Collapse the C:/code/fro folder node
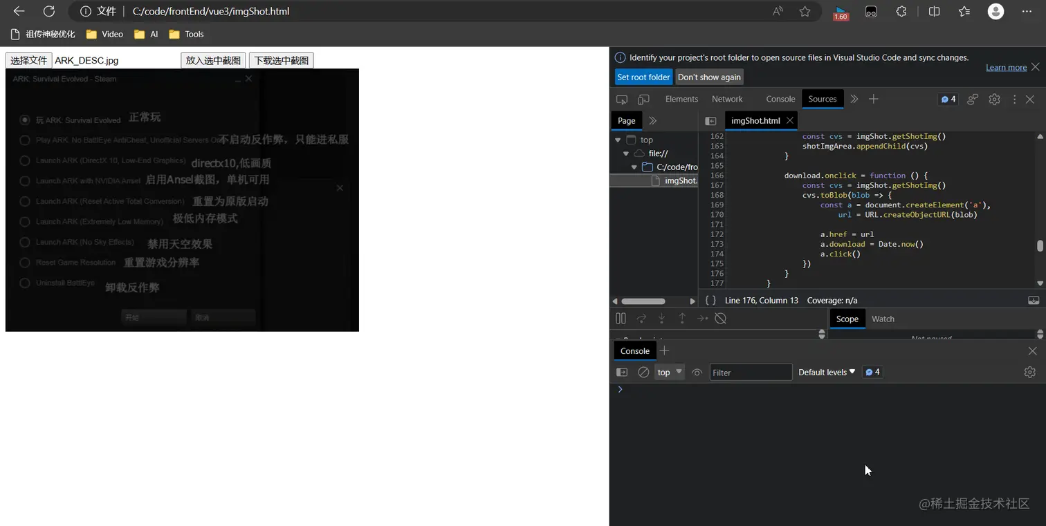Screen dimensions: 1046x526 click(x=634, y=167)
